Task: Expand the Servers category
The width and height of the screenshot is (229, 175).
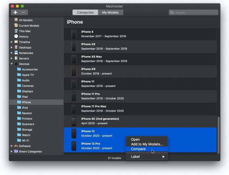Action: click(12, 58)
